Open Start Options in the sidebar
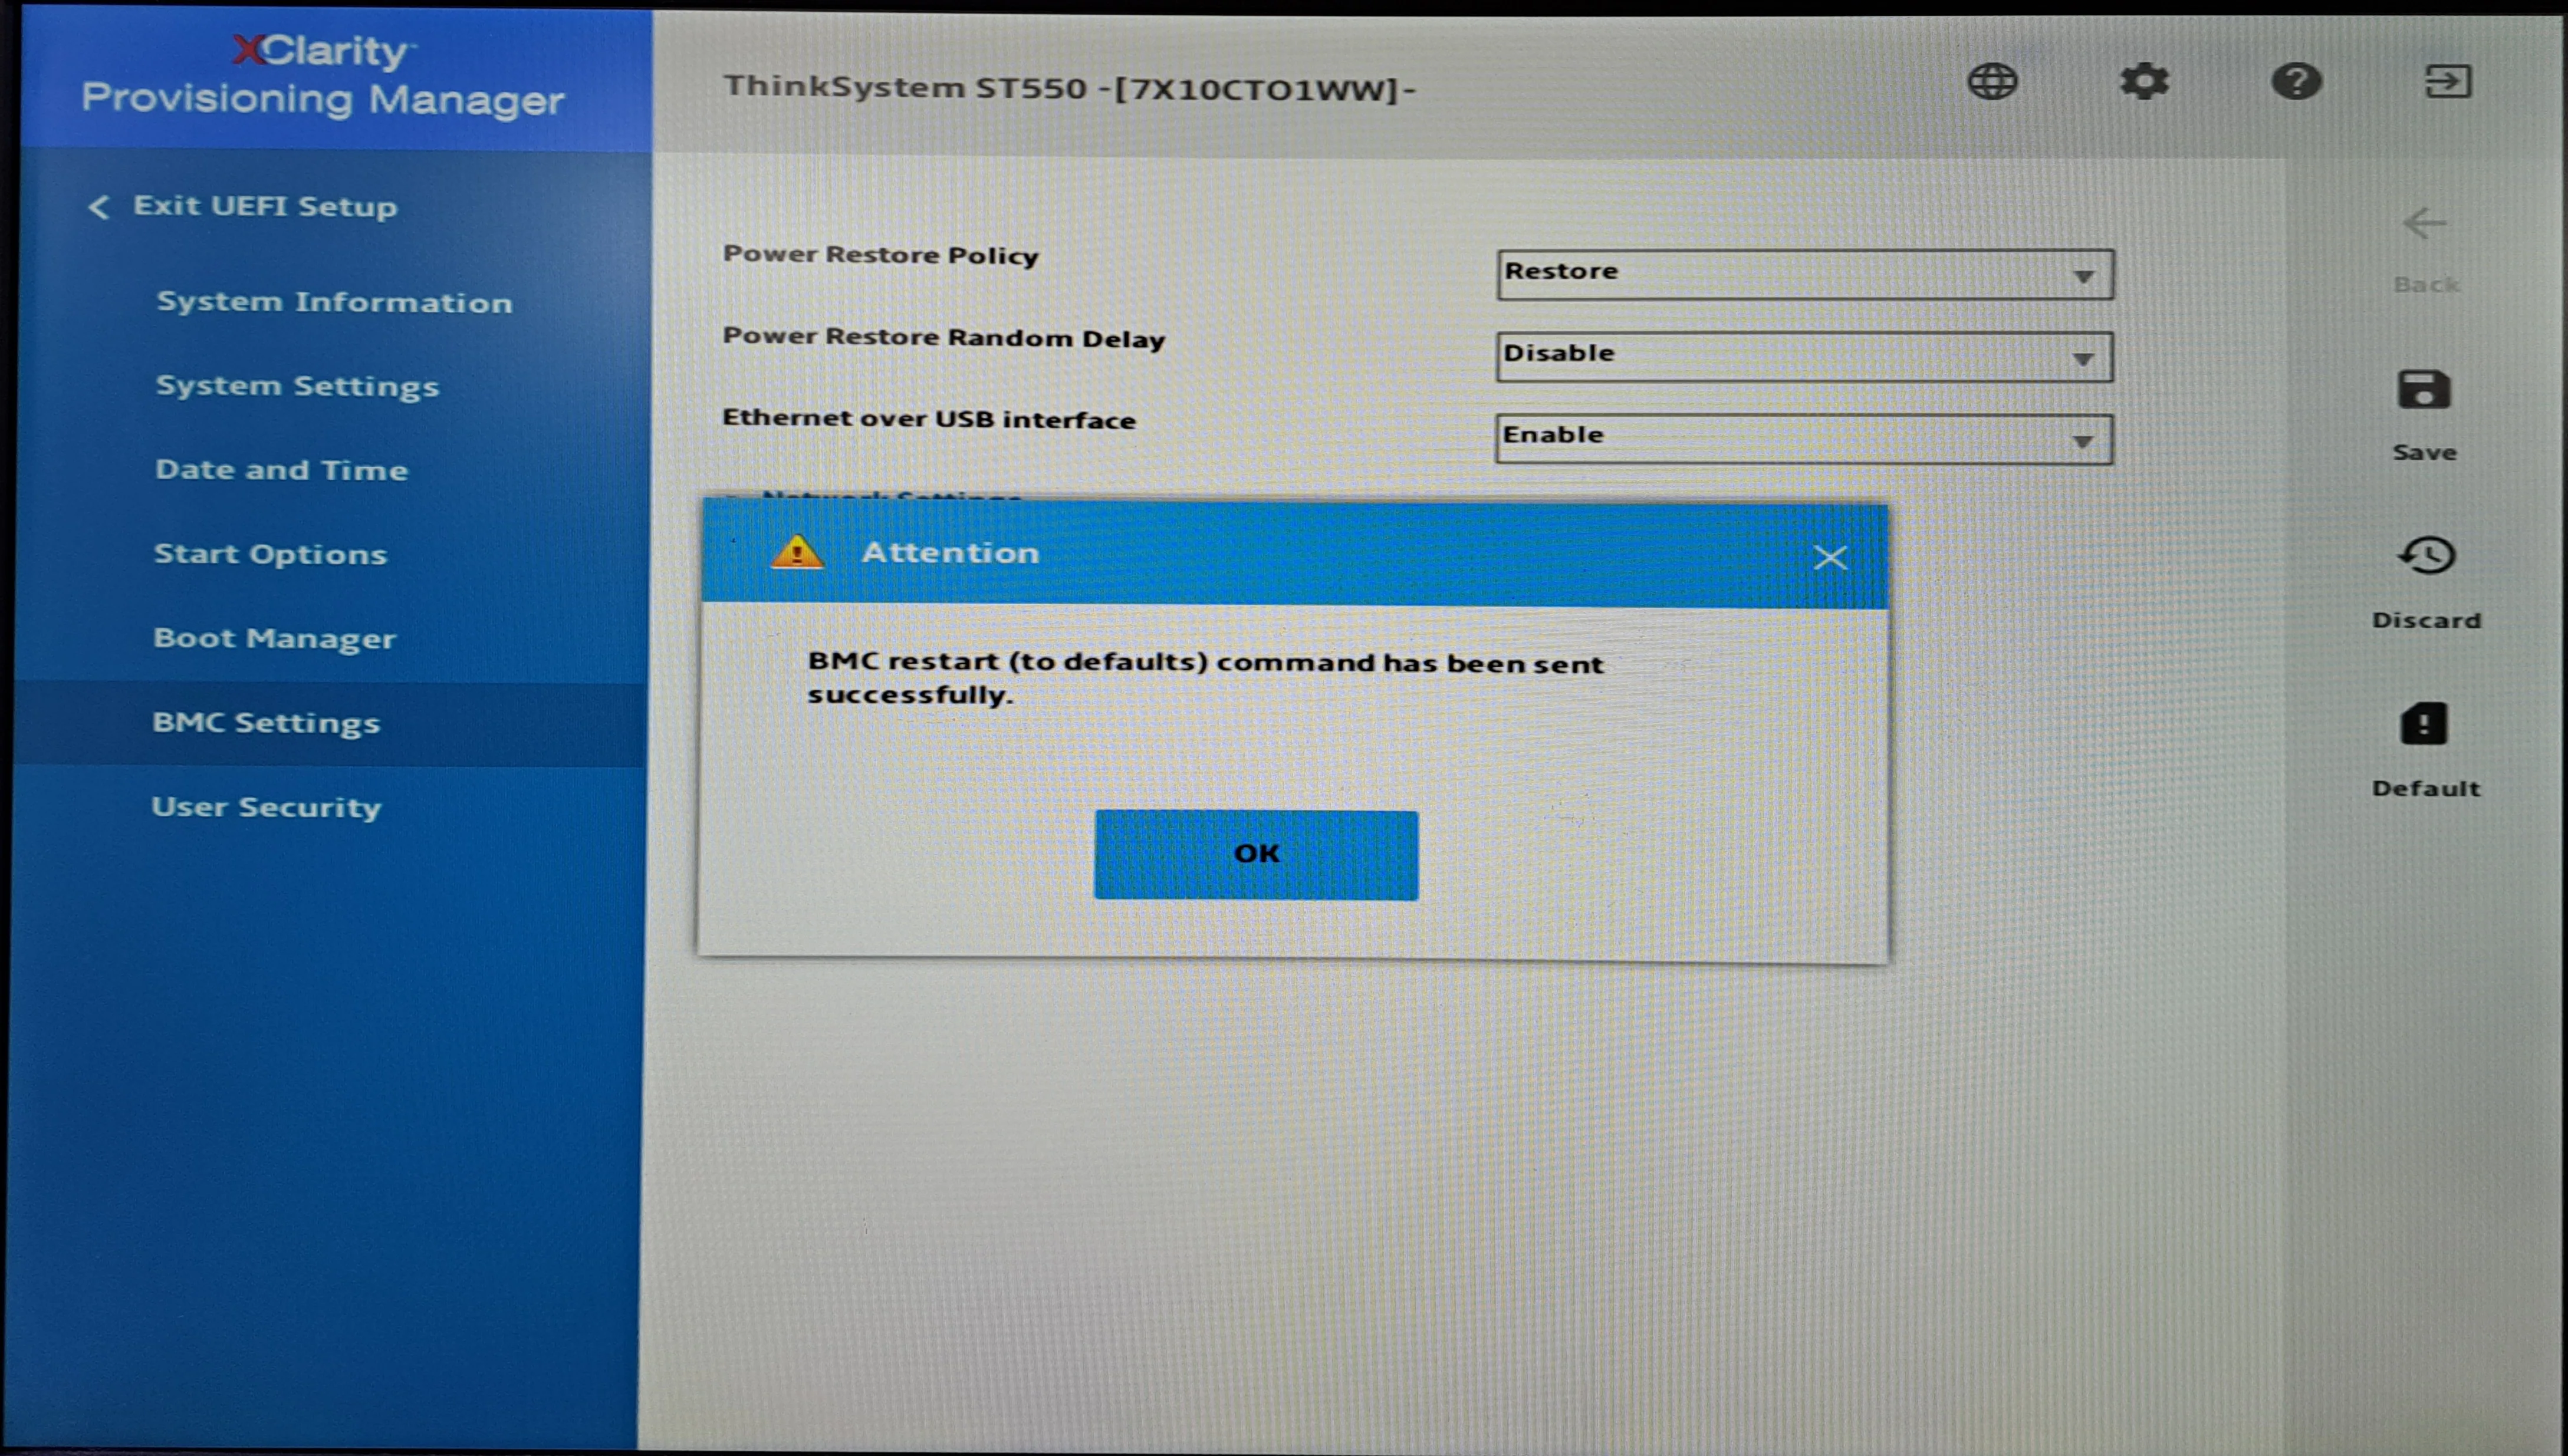The image size is (2568, 1456). click(270, 555)
